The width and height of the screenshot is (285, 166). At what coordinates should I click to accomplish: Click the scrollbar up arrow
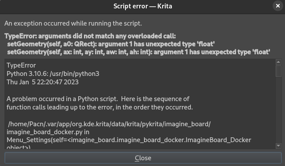click(278, 62)
